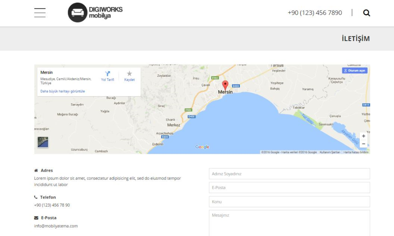Viewport: 394px width, 236px height.
Task: Click the İLETİŞİM page heading
Action: pos(355,39)
